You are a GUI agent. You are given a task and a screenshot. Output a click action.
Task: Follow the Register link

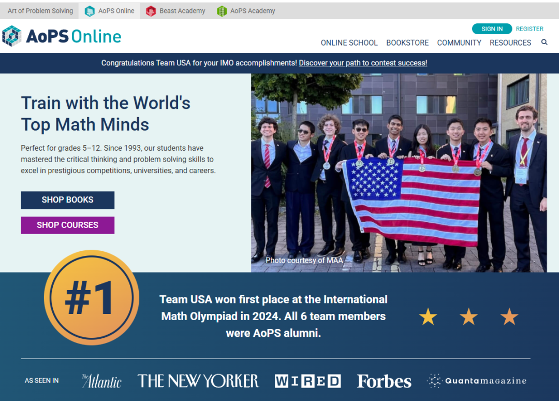(529, 28)
